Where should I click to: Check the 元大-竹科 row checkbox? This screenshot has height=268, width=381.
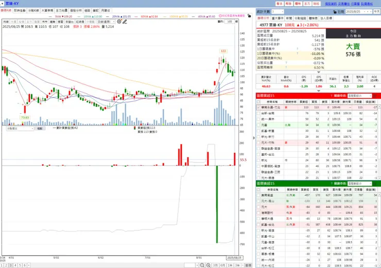pyautogui.click(x=258, y=142)
